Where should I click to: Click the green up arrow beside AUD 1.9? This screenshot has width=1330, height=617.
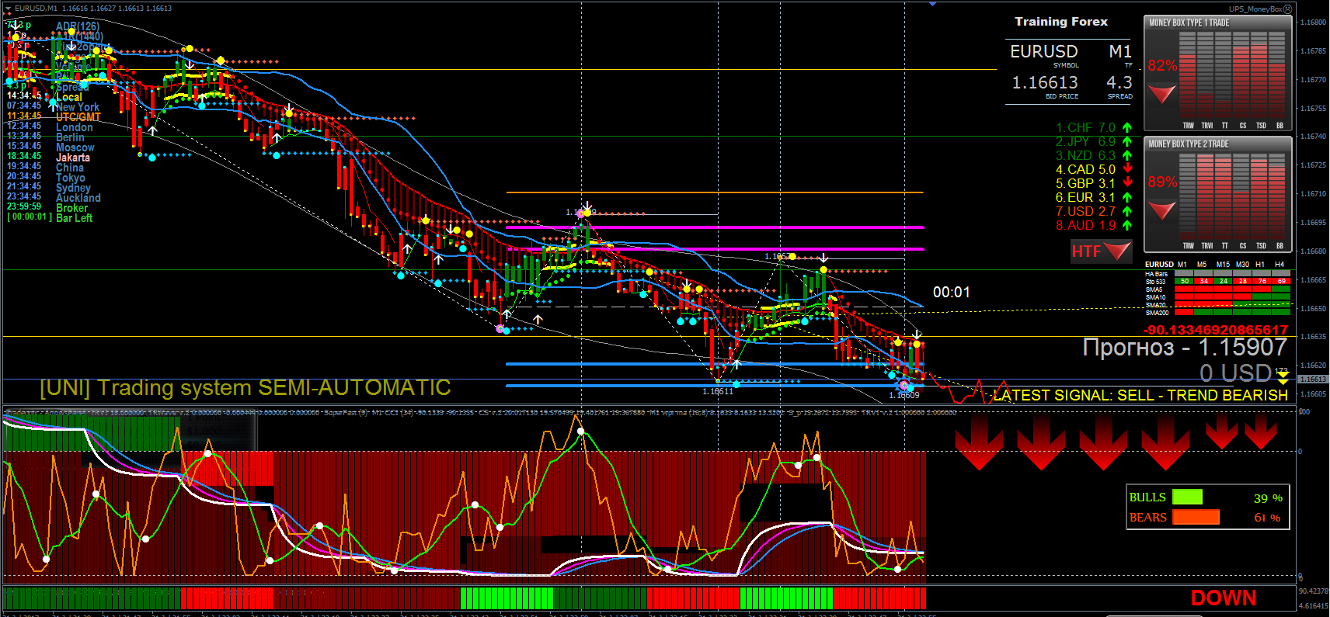coord(1127,225)
